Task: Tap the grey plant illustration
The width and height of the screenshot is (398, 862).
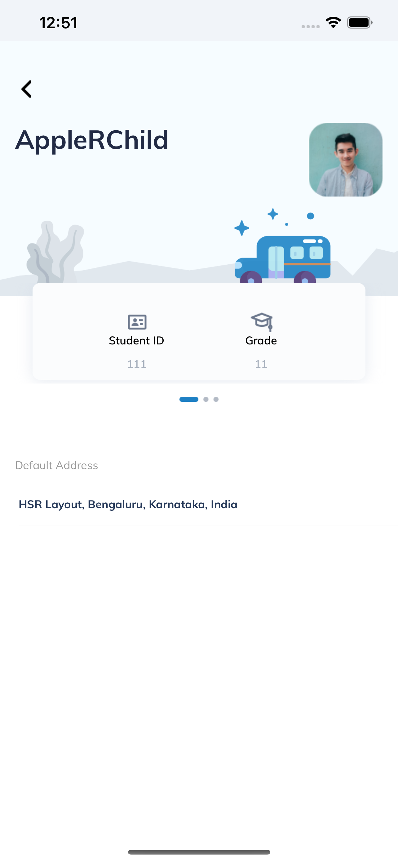Action: tap(55, 252)
